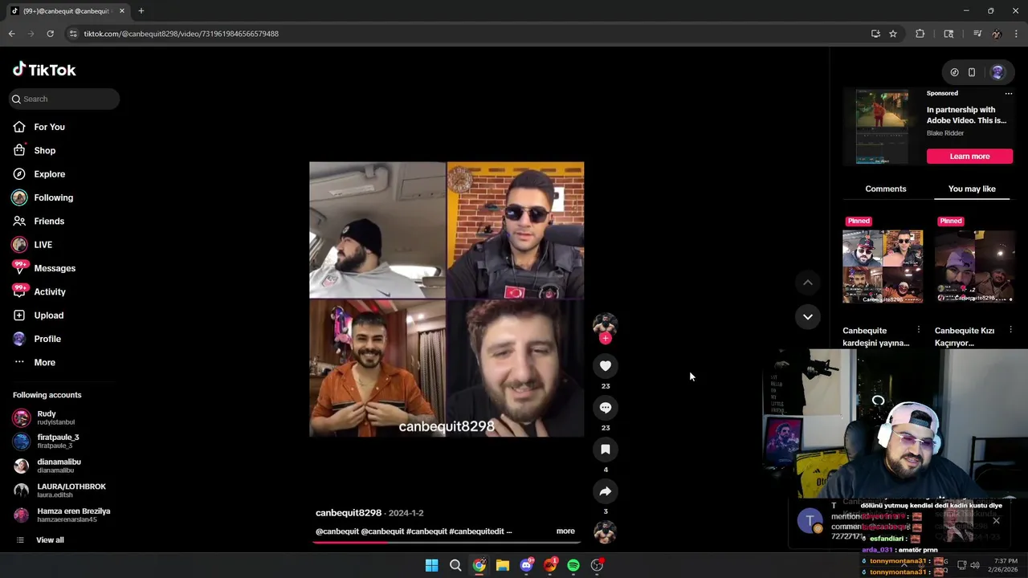Go to previous video up arrow
The image size is (1028, 578).
(808, 283)
